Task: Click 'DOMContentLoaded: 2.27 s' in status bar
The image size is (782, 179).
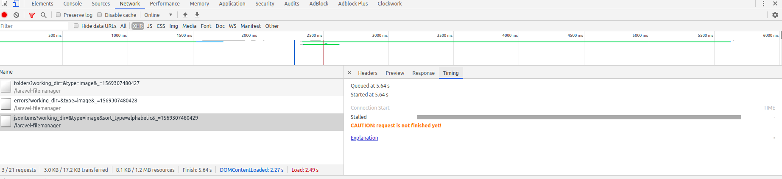Action: pyautogui.click(x=251, y=170)
